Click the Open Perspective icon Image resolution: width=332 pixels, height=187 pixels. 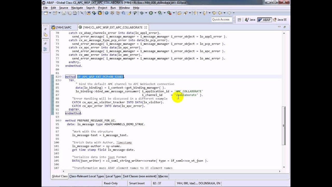[239, 20]
